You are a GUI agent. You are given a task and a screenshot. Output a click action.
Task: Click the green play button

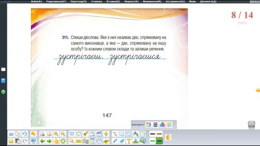click(x=63, y=141)
